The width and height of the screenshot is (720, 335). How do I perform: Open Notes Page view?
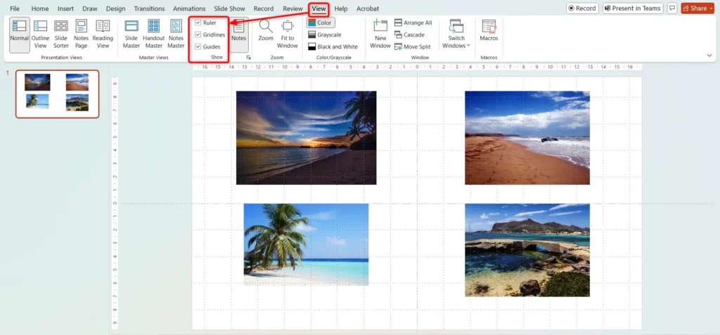(x=82, y=32)
